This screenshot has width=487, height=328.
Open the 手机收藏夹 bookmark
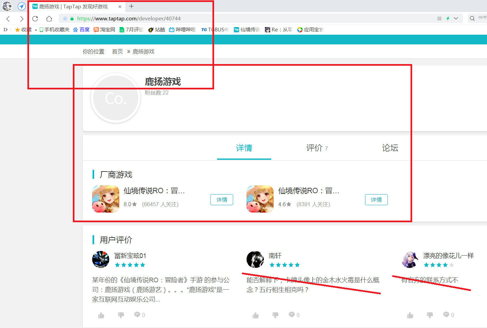click(x=54, y=30)
